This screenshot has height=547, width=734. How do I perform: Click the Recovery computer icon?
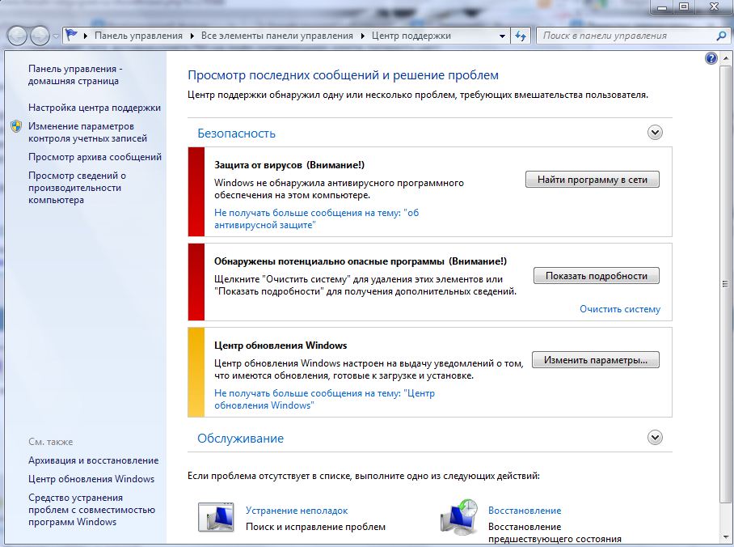click(x=458, y=517)
